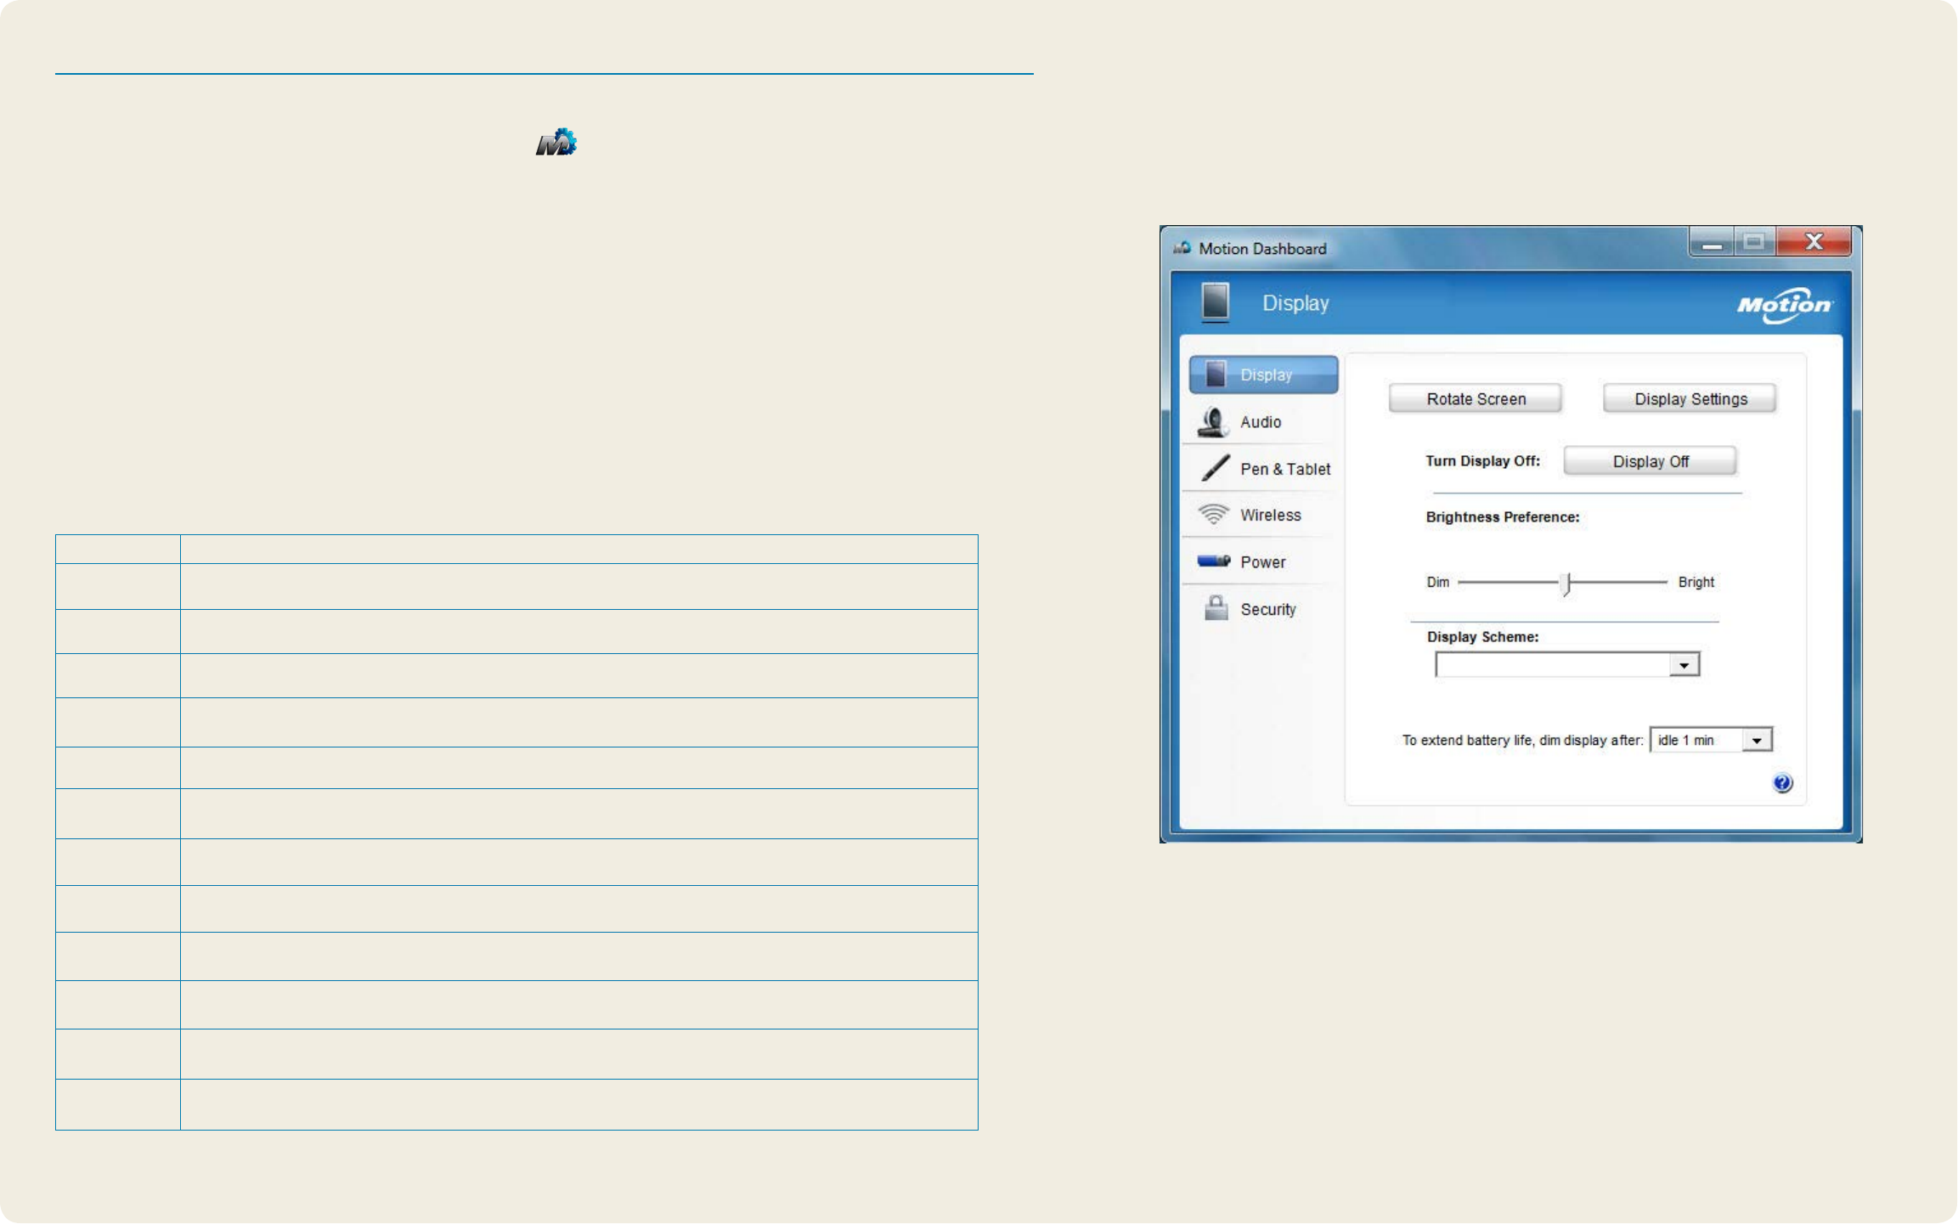Select the Security tab label
Viewport: 1958px width, 1224px height.
[x=1267, y=610]
